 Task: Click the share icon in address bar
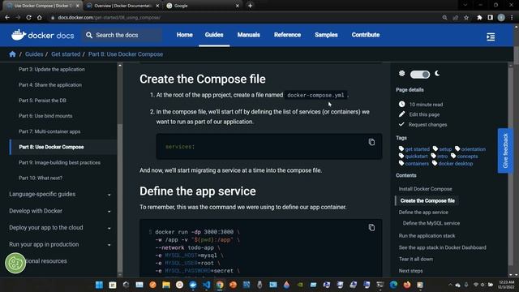456,18
